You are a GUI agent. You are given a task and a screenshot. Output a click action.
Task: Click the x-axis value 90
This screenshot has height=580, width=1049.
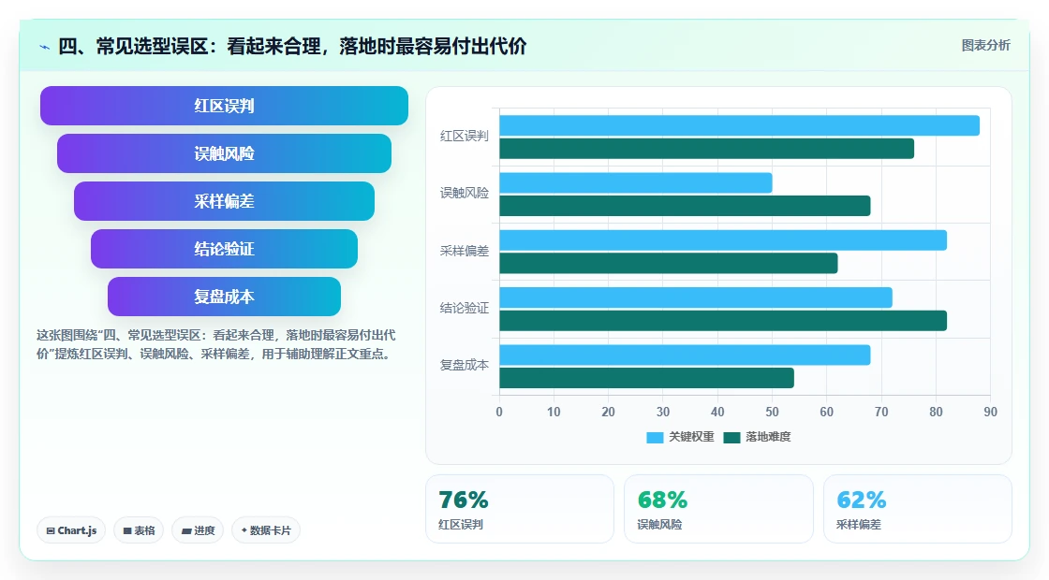[990, 413]
